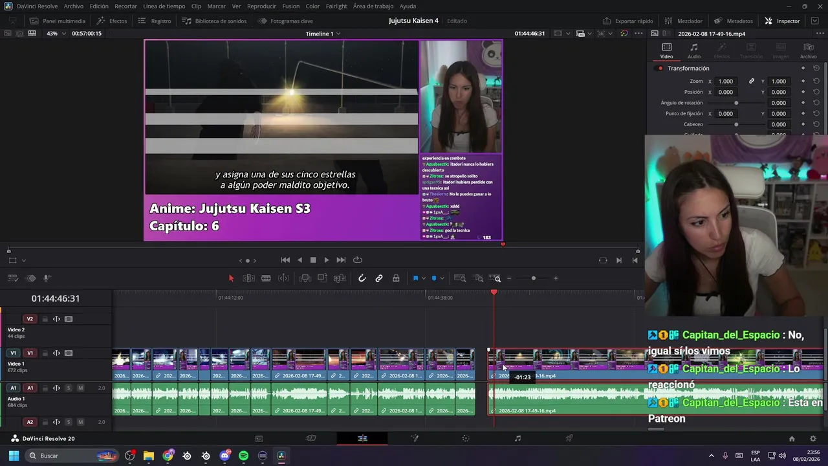Image resolution: width=828 pixels, height=466 pixels.
Task: Open the Biblioteca de sonidos panel
Action: [214, 21]
